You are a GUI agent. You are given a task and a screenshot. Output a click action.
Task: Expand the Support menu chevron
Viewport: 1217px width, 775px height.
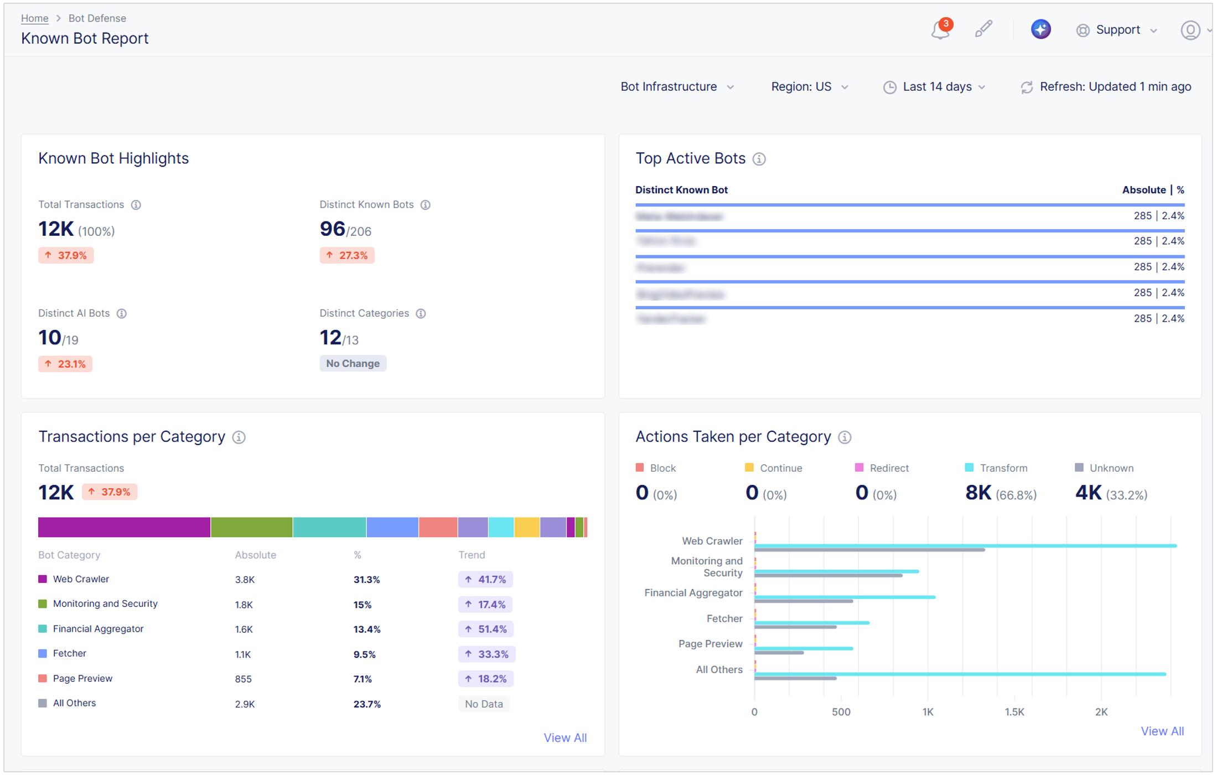(1154, 31)
